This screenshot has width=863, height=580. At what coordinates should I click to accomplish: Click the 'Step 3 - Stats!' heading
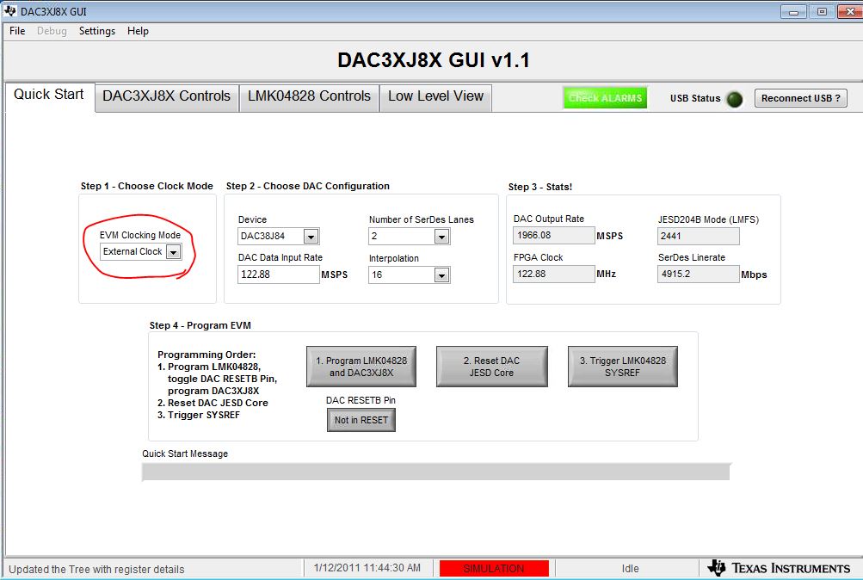[x=540, y=187]
